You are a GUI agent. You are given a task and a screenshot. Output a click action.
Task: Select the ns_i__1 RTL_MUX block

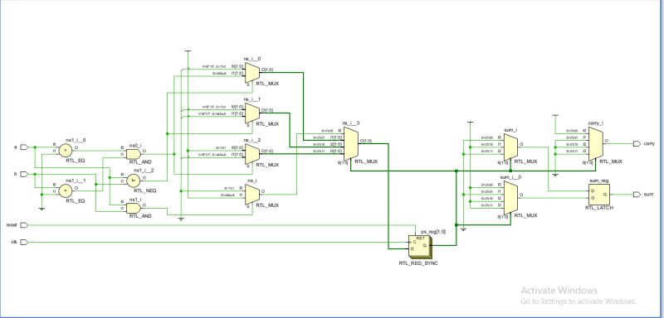click(252, 113)
